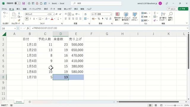Toggle Italic formatting
Screen dimensions: 190x107
tap(30, 19)
